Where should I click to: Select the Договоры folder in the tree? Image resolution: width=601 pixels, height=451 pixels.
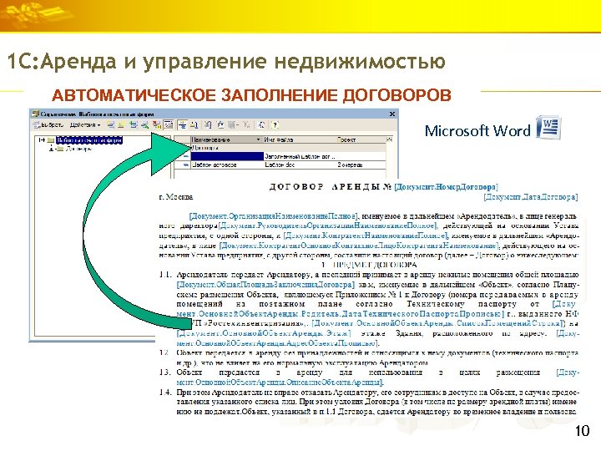pyautogui.click(x=78, y=149)
